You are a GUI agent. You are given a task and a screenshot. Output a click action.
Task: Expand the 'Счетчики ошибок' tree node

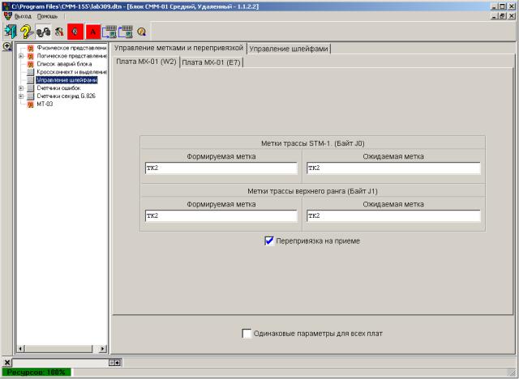pyautogui.click(x=21, y=88)
